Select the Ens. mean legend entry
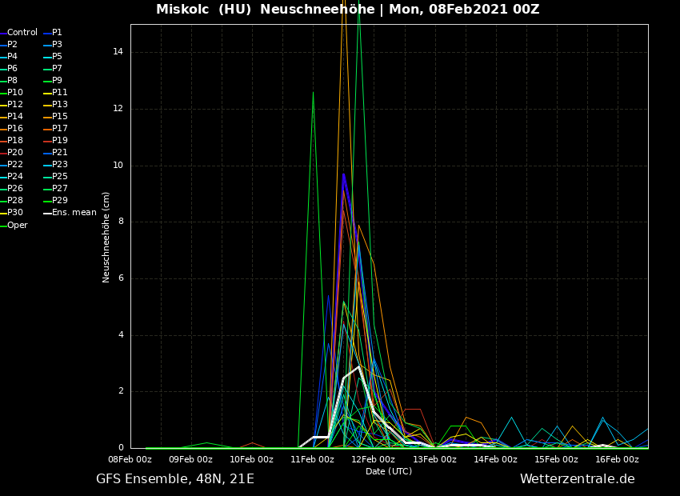Viewport: 680px width, 496px height. [x=74, y=213]
